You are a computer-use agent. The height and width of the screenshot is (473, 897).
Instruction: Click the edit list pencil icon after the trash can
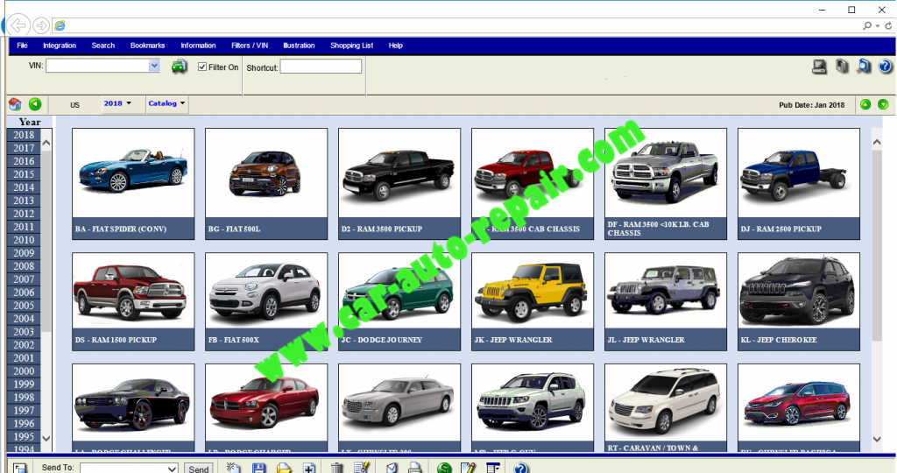362,468
